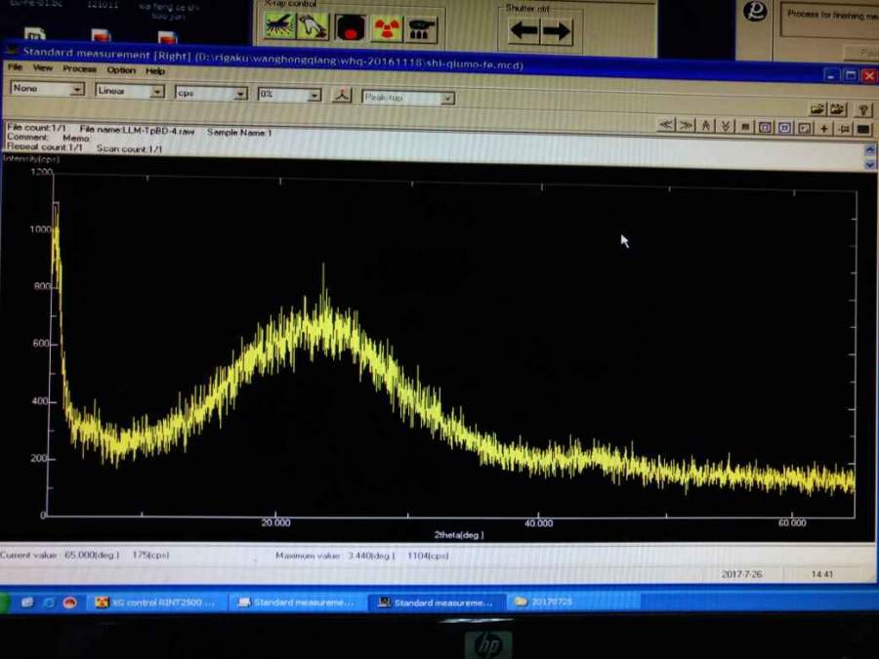
Task: Click the highlighted Standard measurement taskbar item
Action: pos(438,603)
